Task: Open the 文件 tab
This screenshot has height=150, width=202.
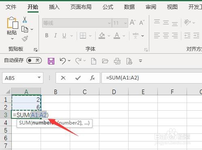Action: tap(11, 7)
